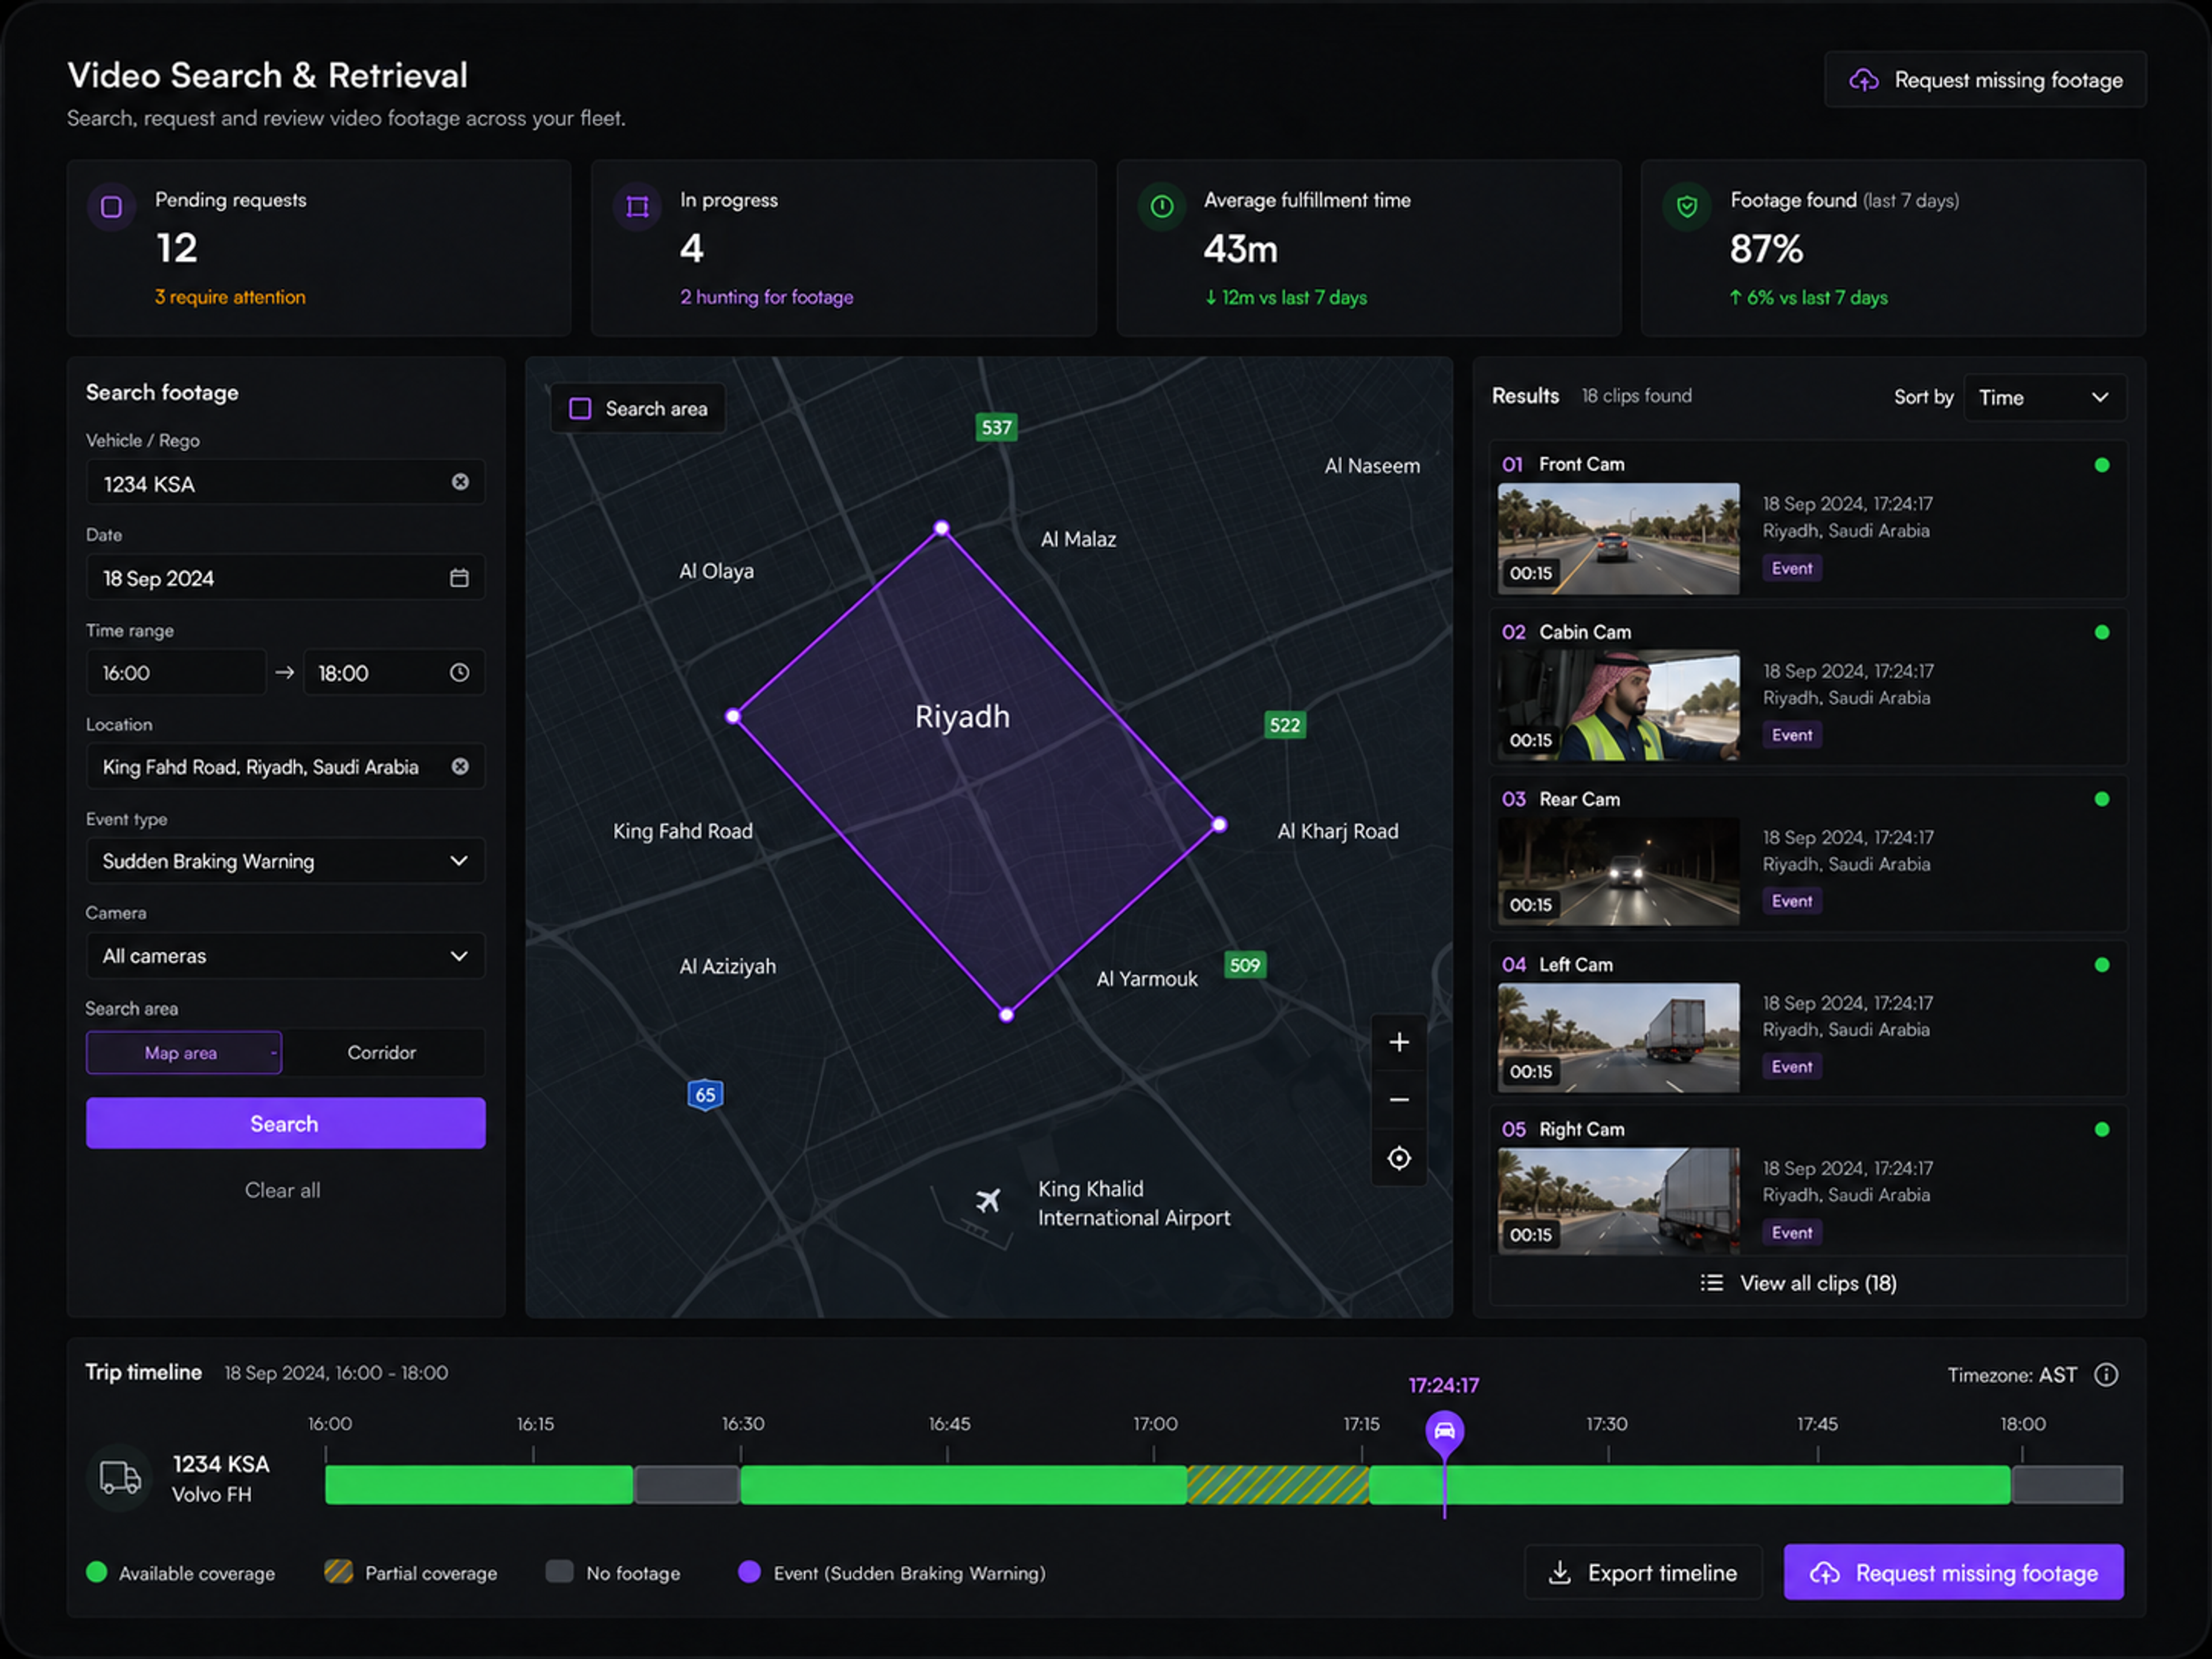Click the In progress frame icon
Screen dimensions: 2212x1659
pos(637,207)
